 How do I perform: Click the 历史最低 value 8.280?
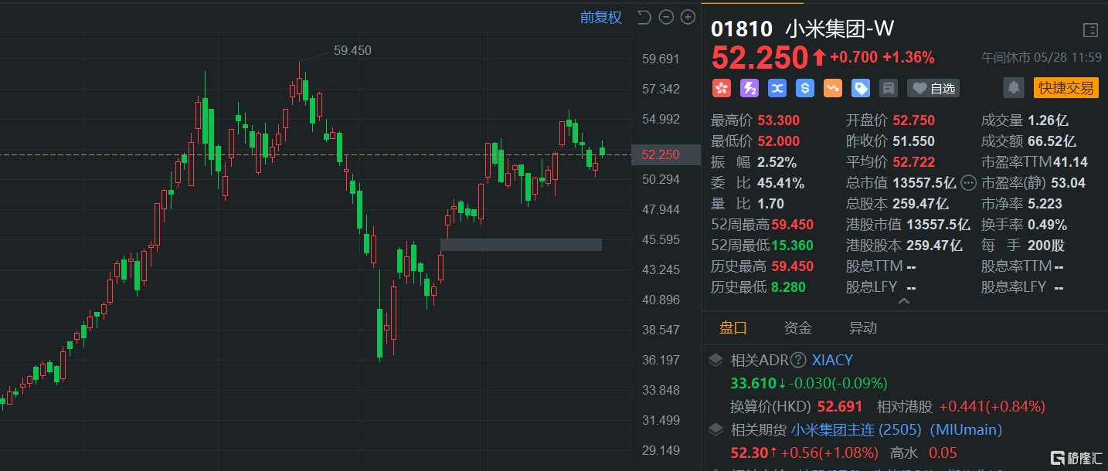click(x=788, y=287)
